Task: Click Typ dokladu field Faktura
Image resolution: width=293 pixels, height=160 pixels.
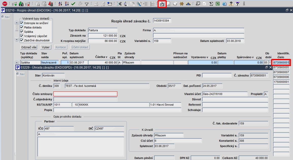Action: (103, 30)
